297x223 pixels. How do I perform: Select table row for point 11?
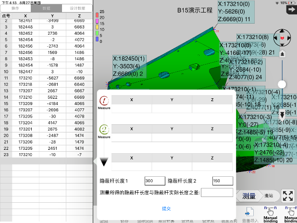[46, 77]
